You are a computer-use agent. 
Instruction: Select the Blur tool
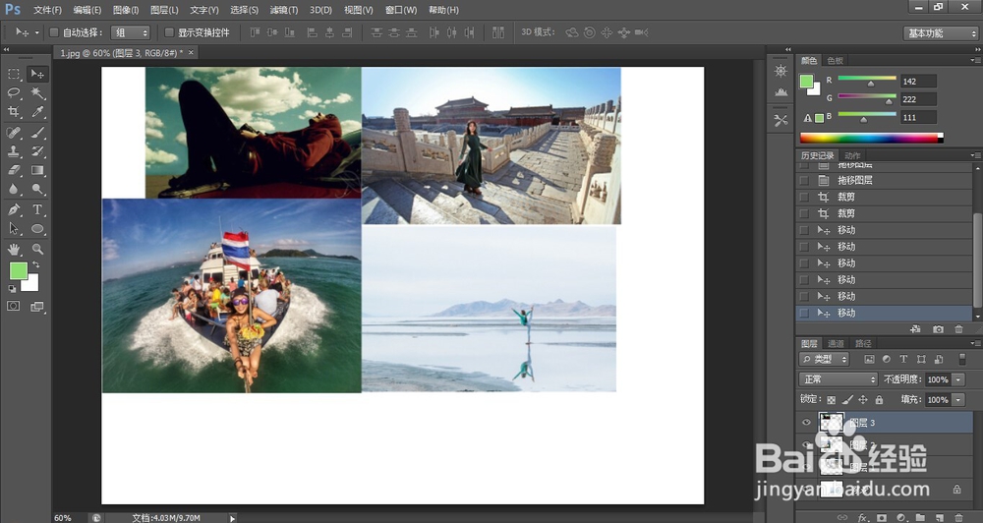pyautogui.click(x=14, y=189)
